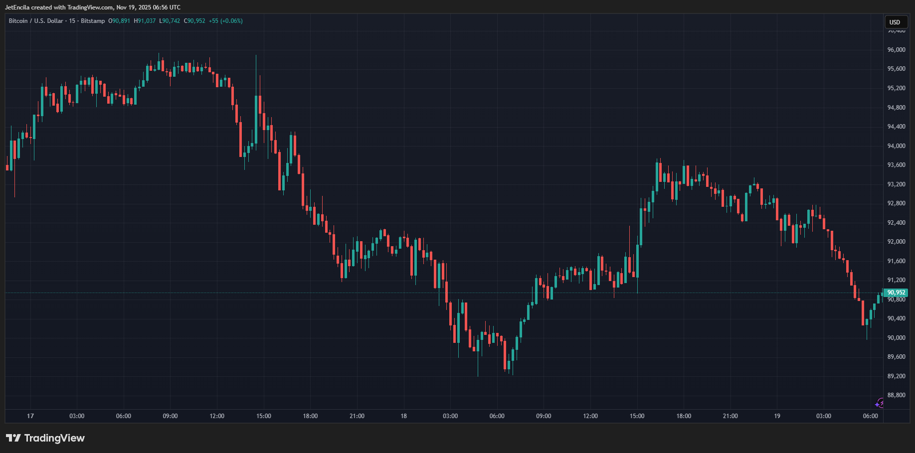
Task: Click the purple lightning icon near the price axis
Action: (880, 403)
